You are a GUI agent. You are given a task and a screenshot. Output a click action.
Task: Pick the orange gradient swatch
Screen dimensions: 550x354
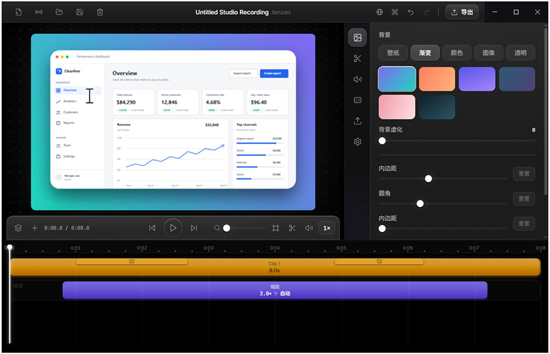(437, 79)
